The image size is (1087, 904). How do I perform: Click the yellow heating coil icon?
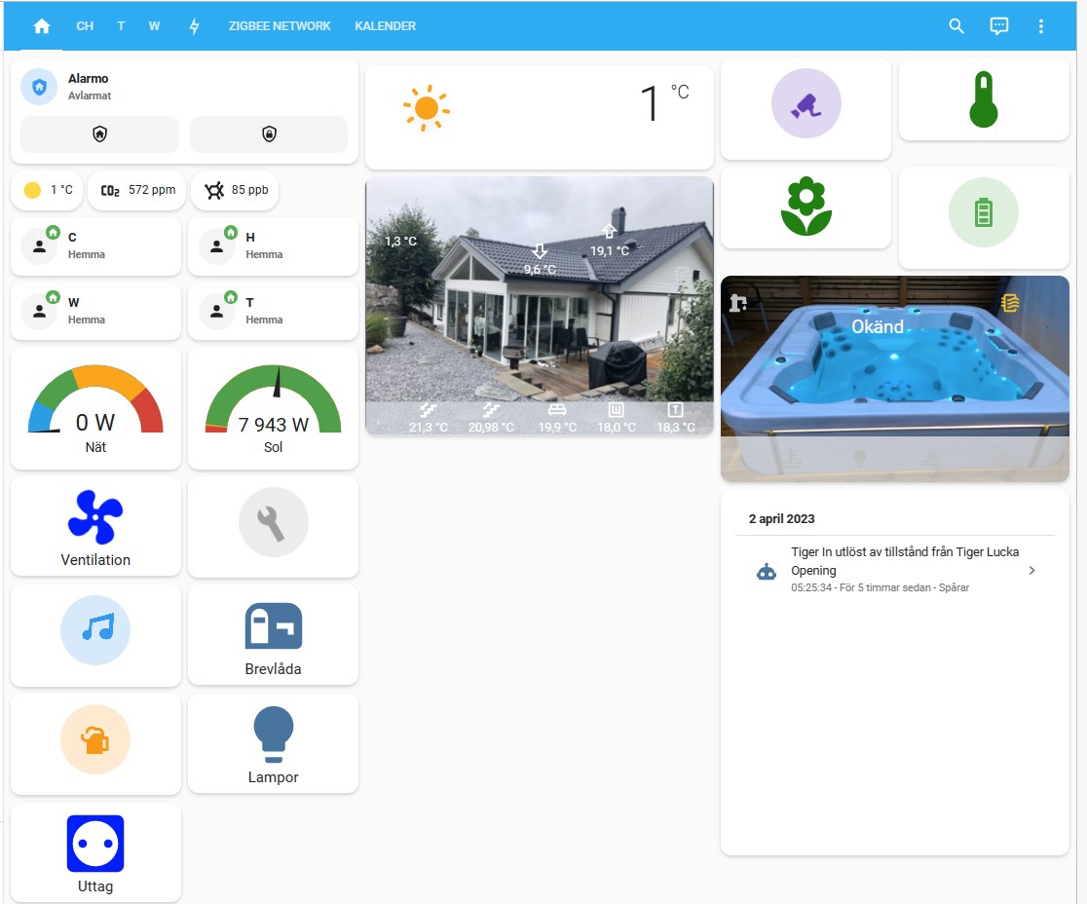coord(1010,302)
